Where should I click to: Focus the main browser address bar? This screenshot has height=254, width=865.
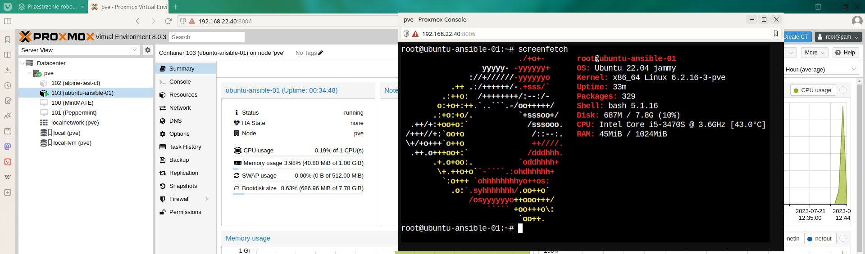(288, 21)
